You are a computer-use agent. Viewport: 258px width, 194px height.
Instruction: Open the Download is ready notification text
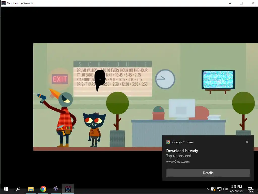[x=182, y=151]
